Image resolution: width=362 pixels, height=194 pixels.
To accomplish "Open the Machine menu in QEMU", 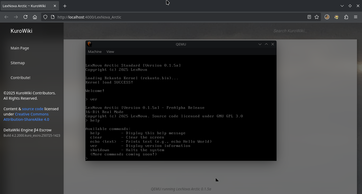I will point(95,52).
